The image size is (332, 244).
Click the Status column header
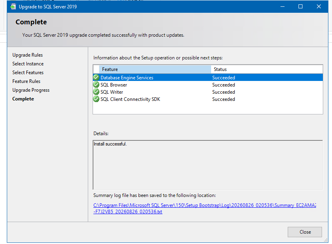click(x=267, y=69)
